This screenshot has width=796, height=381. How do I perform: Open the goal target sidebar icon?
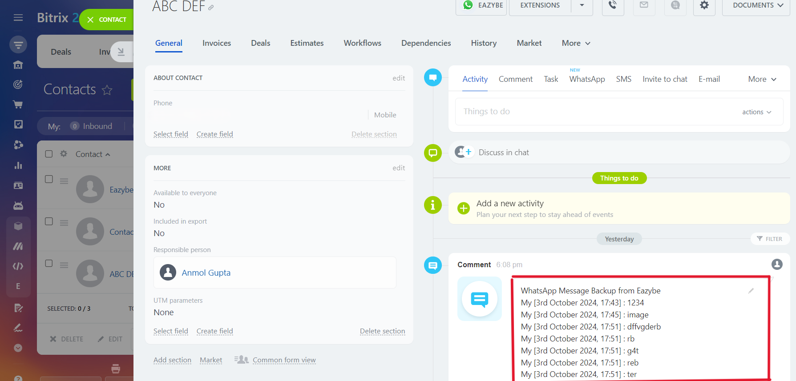[x=18, y=84]
